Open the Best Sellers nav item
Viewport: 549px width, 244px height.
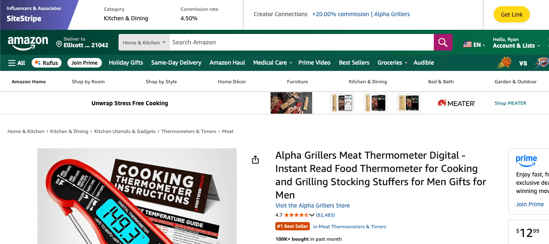[354, 63]
